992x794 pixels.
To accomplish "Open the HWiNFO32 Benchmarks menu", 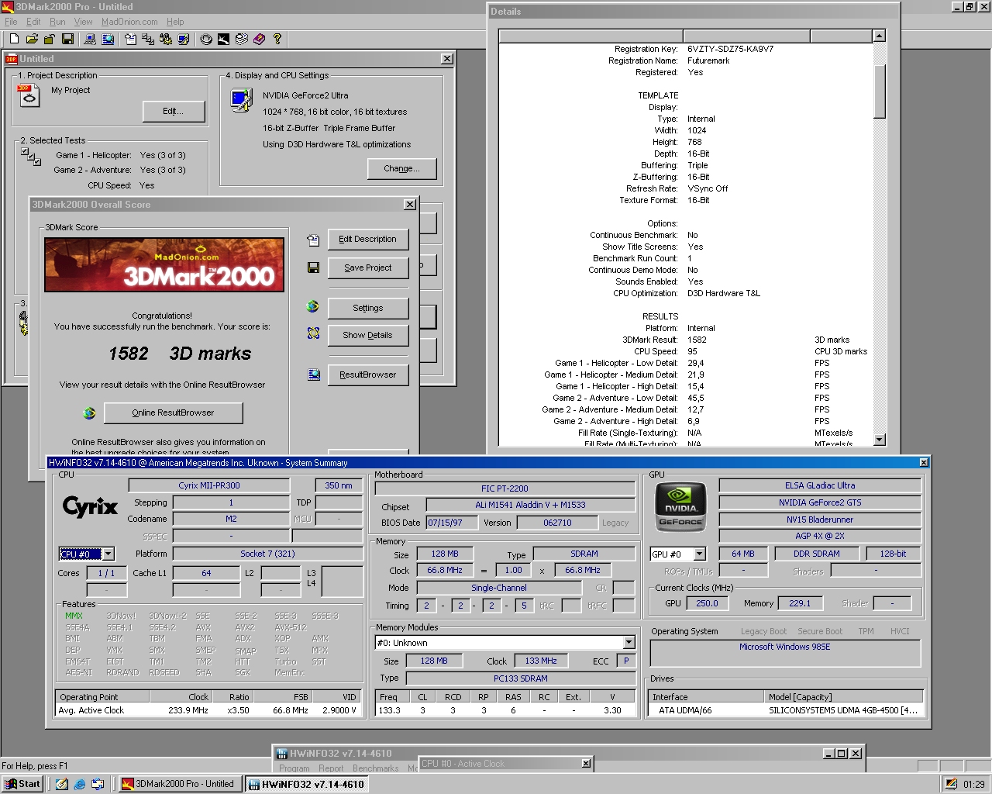I will [x=376, y=768].
